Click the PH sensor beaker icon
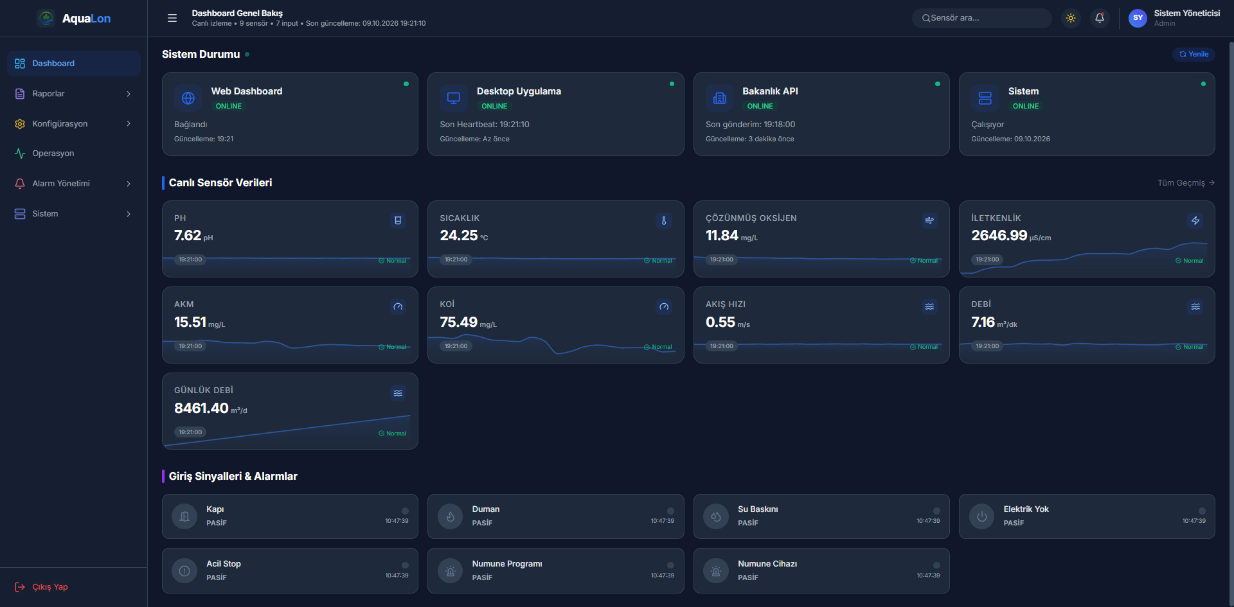The width and height of the screenshot is (1234, 607). 398,220
